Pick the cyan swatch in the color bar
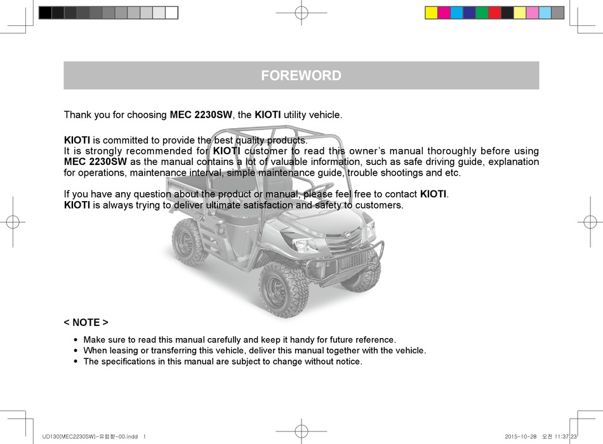This screenshot has width=603, height=444. pos(457,13)
